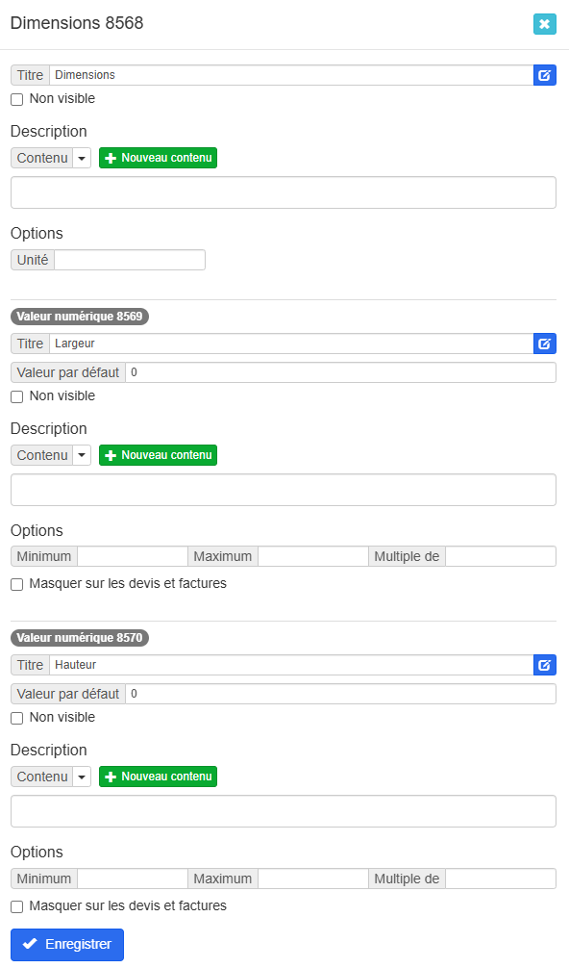
Task: Close the Dimensions 8568 dialog
Action: (x=544, y=24)
